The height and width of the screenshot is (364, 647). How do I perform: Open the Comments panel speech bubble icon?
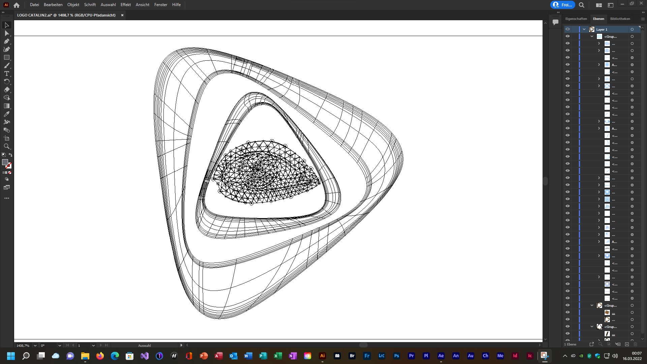tap(555, 22)
